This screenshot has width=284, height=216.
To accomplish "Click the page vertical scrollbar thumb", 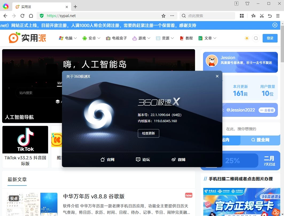I will [282, 44].
